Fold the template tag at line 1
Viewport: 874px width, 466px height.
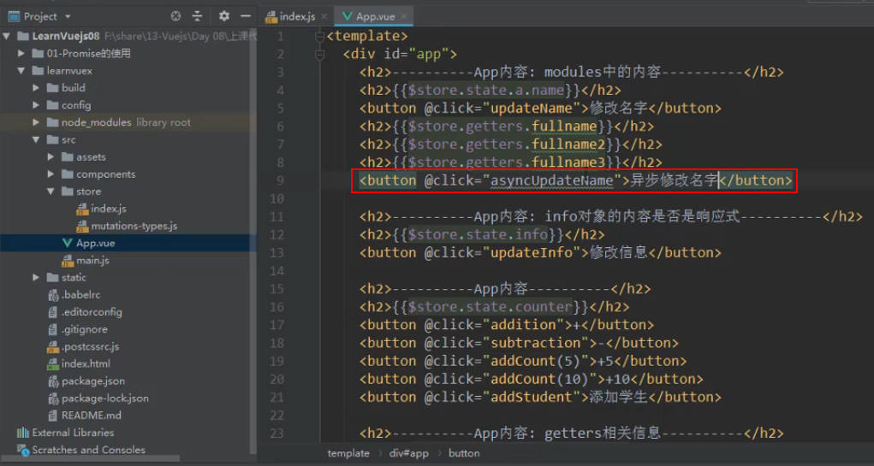click(x=319, y=36)
